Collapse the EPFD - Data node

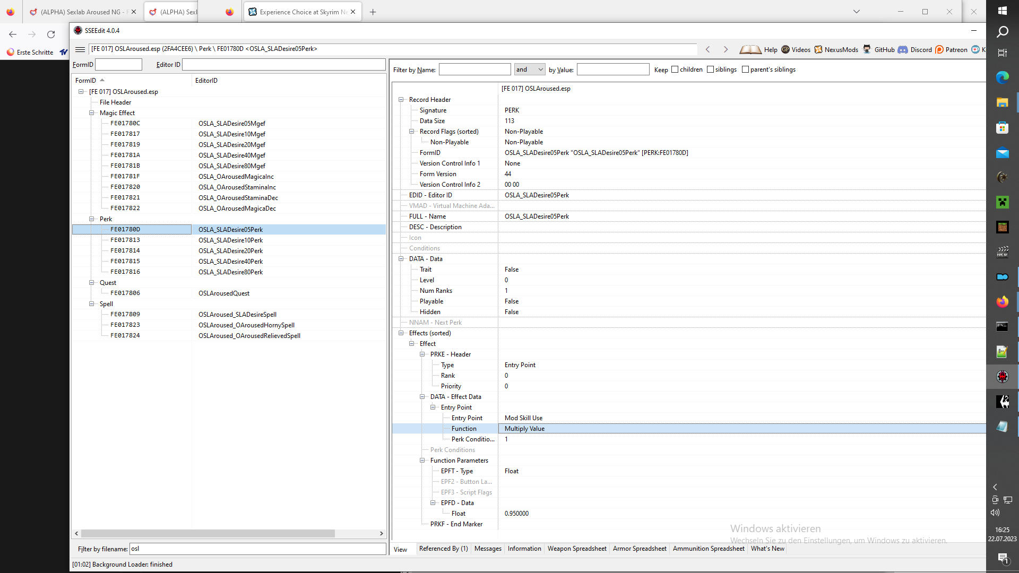(x=433, y=502)
